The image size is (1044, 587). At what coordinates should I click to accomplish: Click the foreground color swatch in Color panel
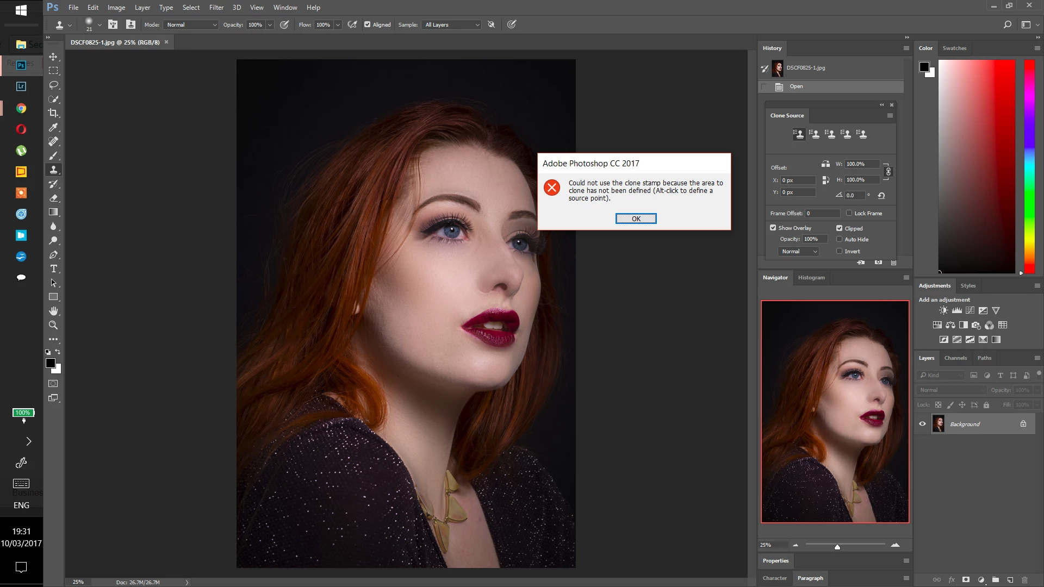point(924,67)
